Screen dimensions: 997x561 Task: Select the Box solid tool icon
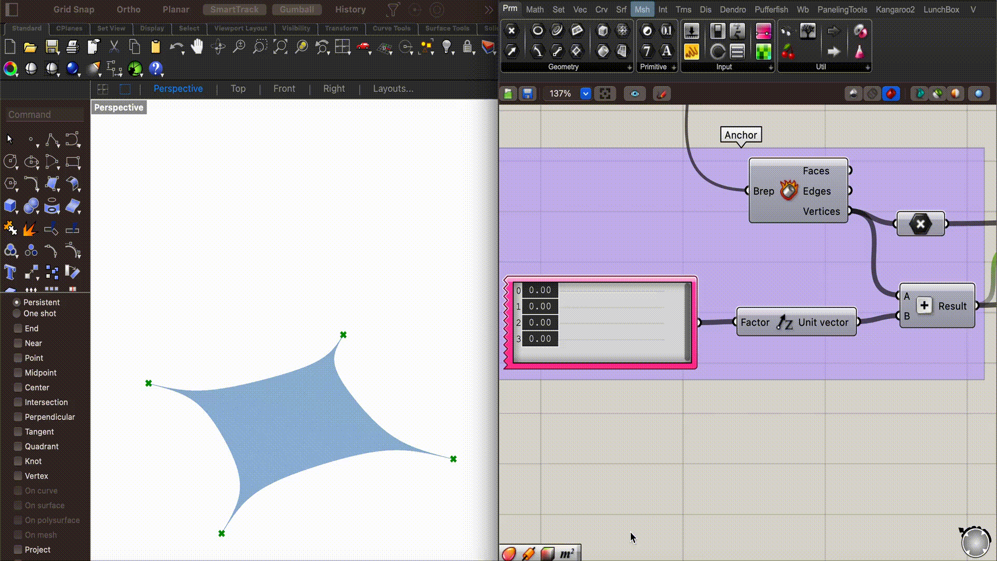click(x=10, y=206)
